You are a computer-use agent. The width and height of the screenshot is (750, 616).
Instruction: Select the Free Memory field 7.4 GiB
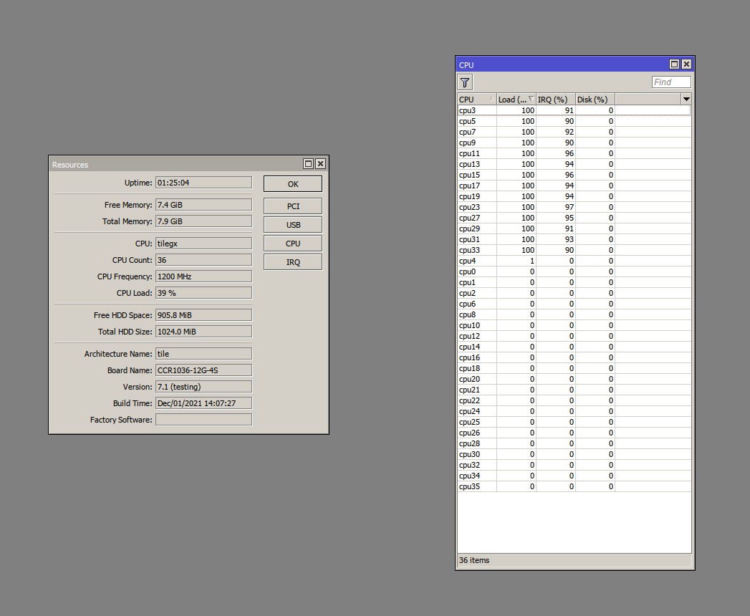(x=203, y=205)
